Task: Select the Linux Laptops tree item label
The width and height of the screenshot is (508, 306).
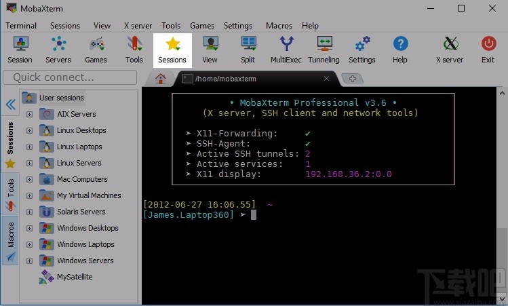Action: click(79, 147)
